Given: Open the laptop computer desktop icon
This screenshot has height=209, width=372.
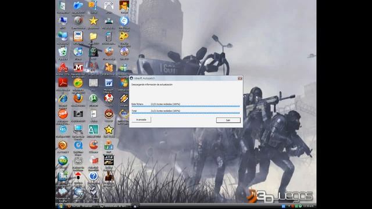Looking at the screenshot, I should click(78, 129).
